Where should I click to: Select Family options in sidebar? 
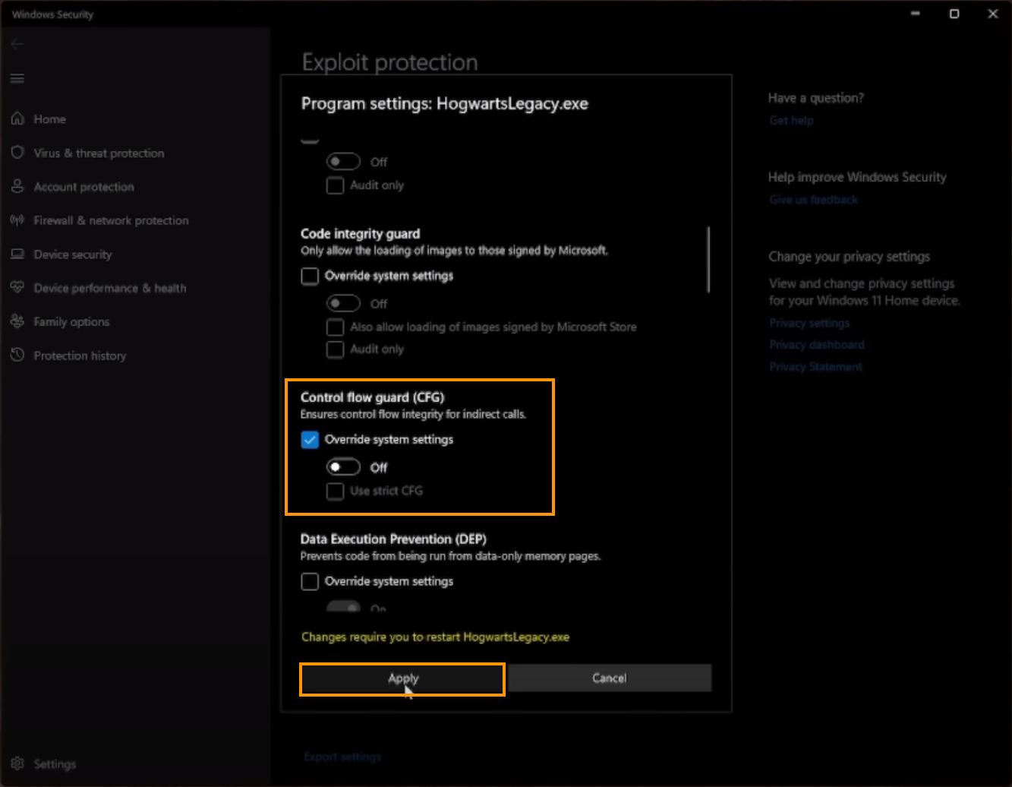[x=71, y=322]
